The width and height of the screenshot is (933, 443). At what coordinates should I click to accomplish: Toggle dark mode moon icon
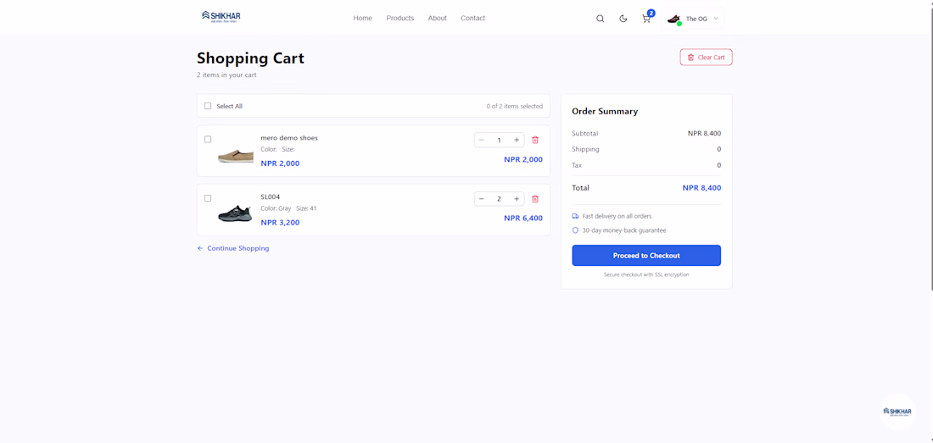tap(623, 19)
